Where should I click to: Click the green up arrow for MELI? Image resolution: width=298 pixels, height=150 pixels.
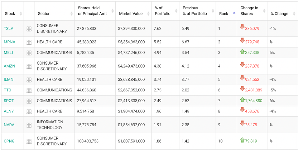point(242,52)
